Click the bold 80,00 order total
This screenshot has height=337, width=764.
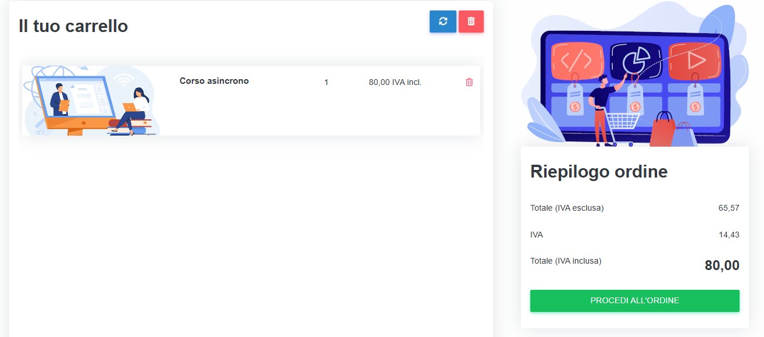(x=722, y=265)
